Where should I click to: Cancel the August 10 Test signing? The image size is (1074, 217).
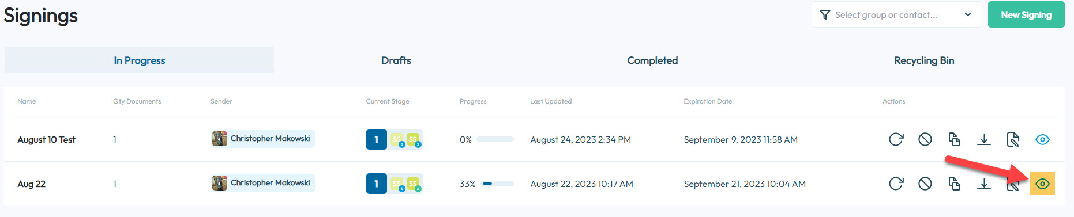click(x=925, y=139)
